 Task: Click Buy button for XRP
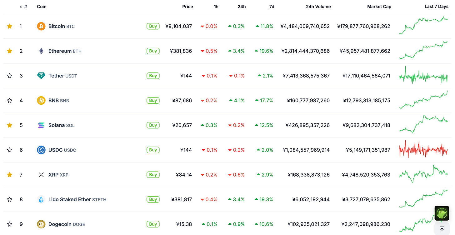[153, 174]
